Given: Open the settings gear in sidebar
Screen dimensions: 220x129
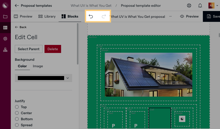Looking at the screenshot, I should pyautogui.click(x=5, y=39).
